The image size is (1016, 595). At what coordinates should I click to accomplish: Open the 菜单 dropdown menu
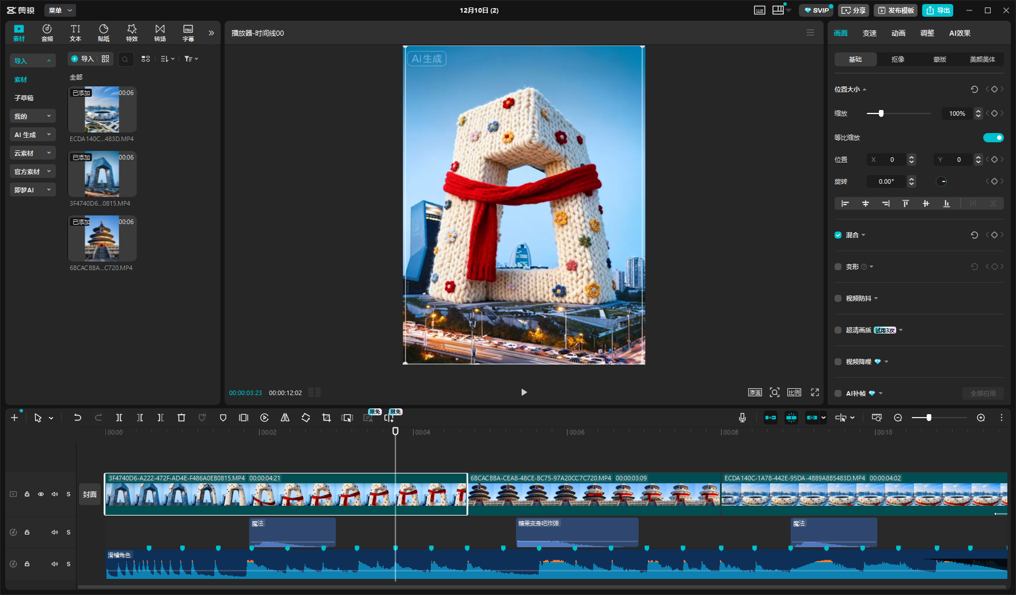coord(60,10)
